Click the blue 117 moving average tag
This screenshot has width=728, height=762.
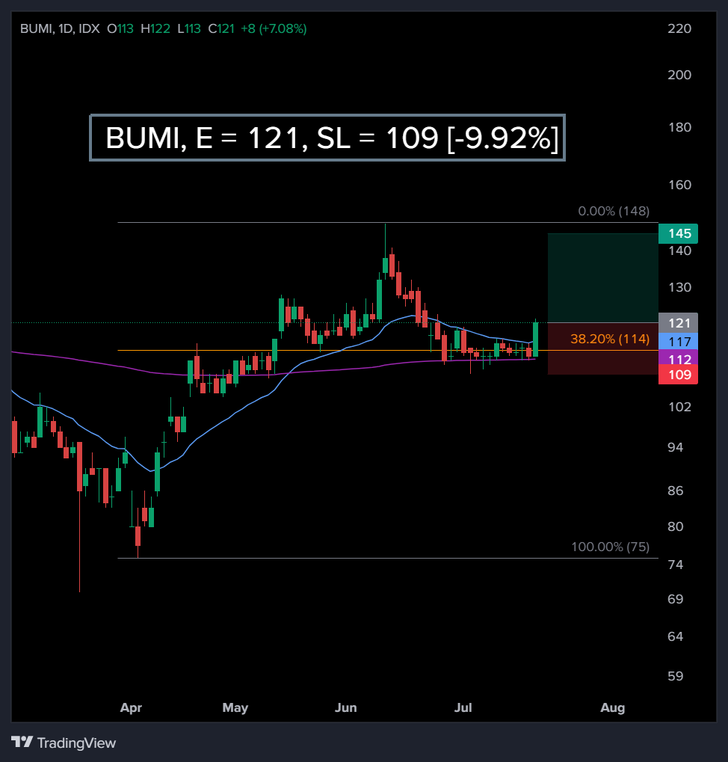(x=678, y=342)
